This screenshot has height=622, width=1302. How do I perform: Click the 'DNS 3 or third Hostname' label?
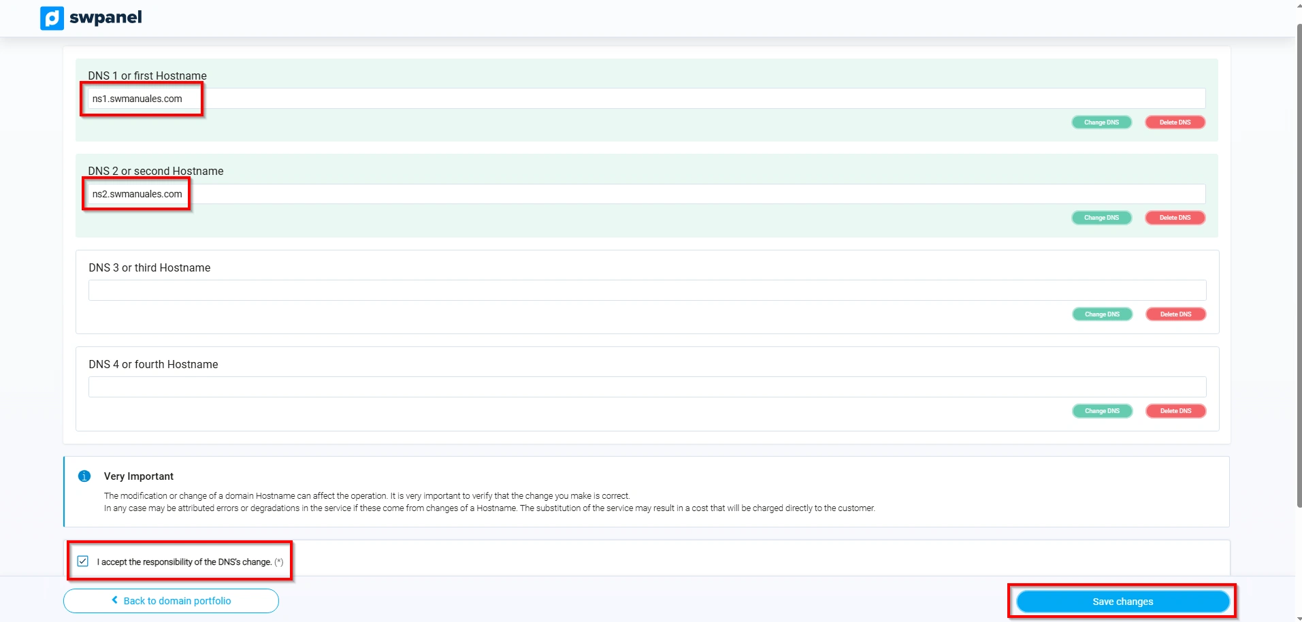pos(150,267)
